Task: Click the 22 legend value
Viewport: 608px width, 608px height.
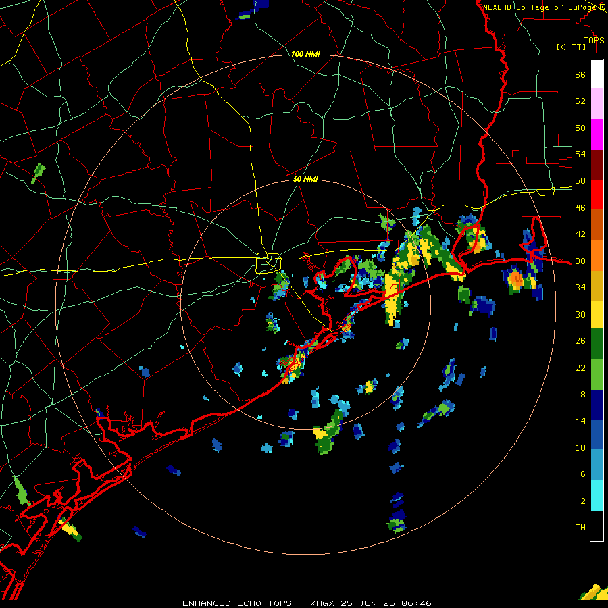Action: click(x=580, y=368)
